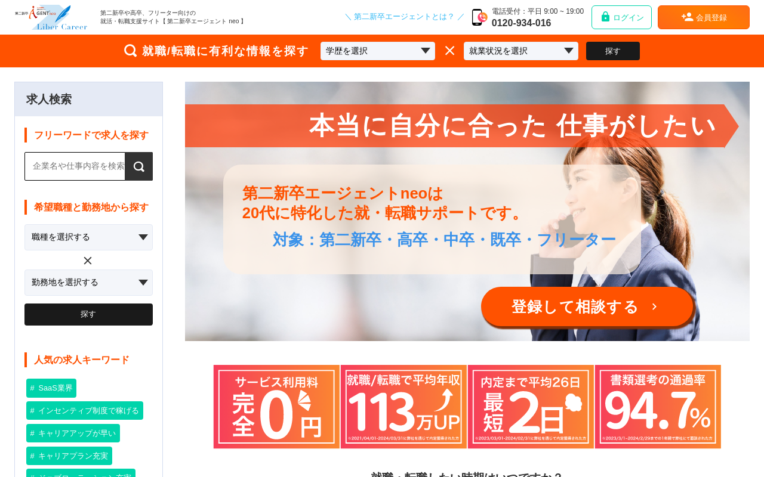This screenshot has height=477, width=764.
Task: Expand the 勤務地を選択する dropdown
Action: click(x=88, y=283)
